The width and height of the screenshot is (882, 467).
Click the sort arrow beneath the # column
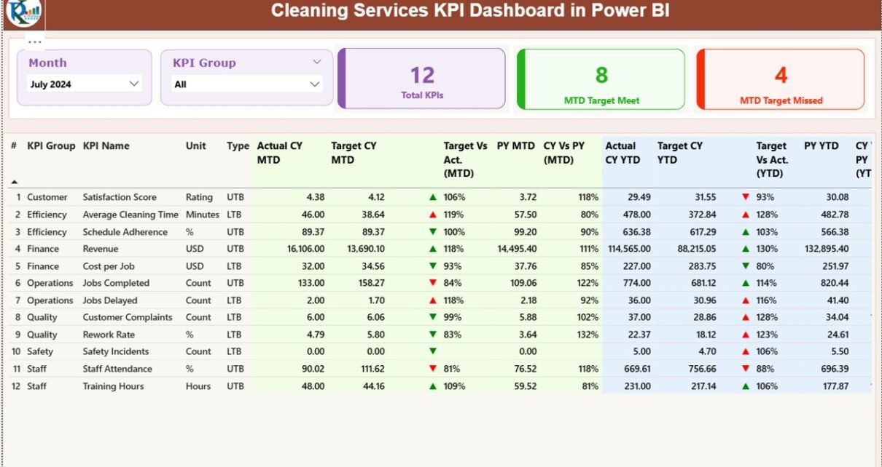(14, 182)
